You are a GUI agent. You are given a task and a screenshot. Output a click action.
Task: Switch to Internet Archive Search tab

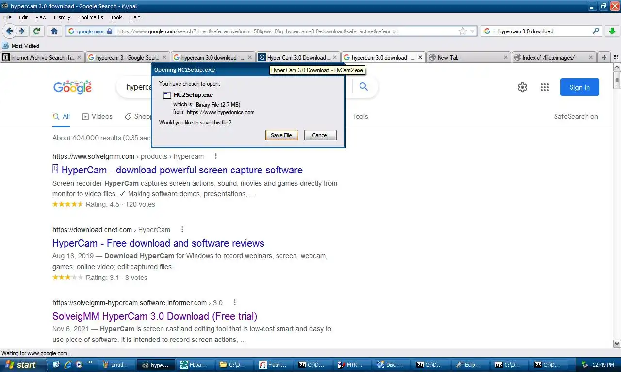[x=43, y=57]
